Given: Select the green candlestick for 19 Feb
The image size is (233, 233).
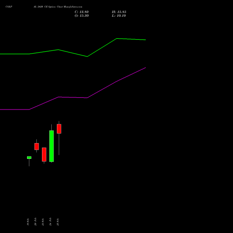Looking at the screenshot, I should (29, 158).
